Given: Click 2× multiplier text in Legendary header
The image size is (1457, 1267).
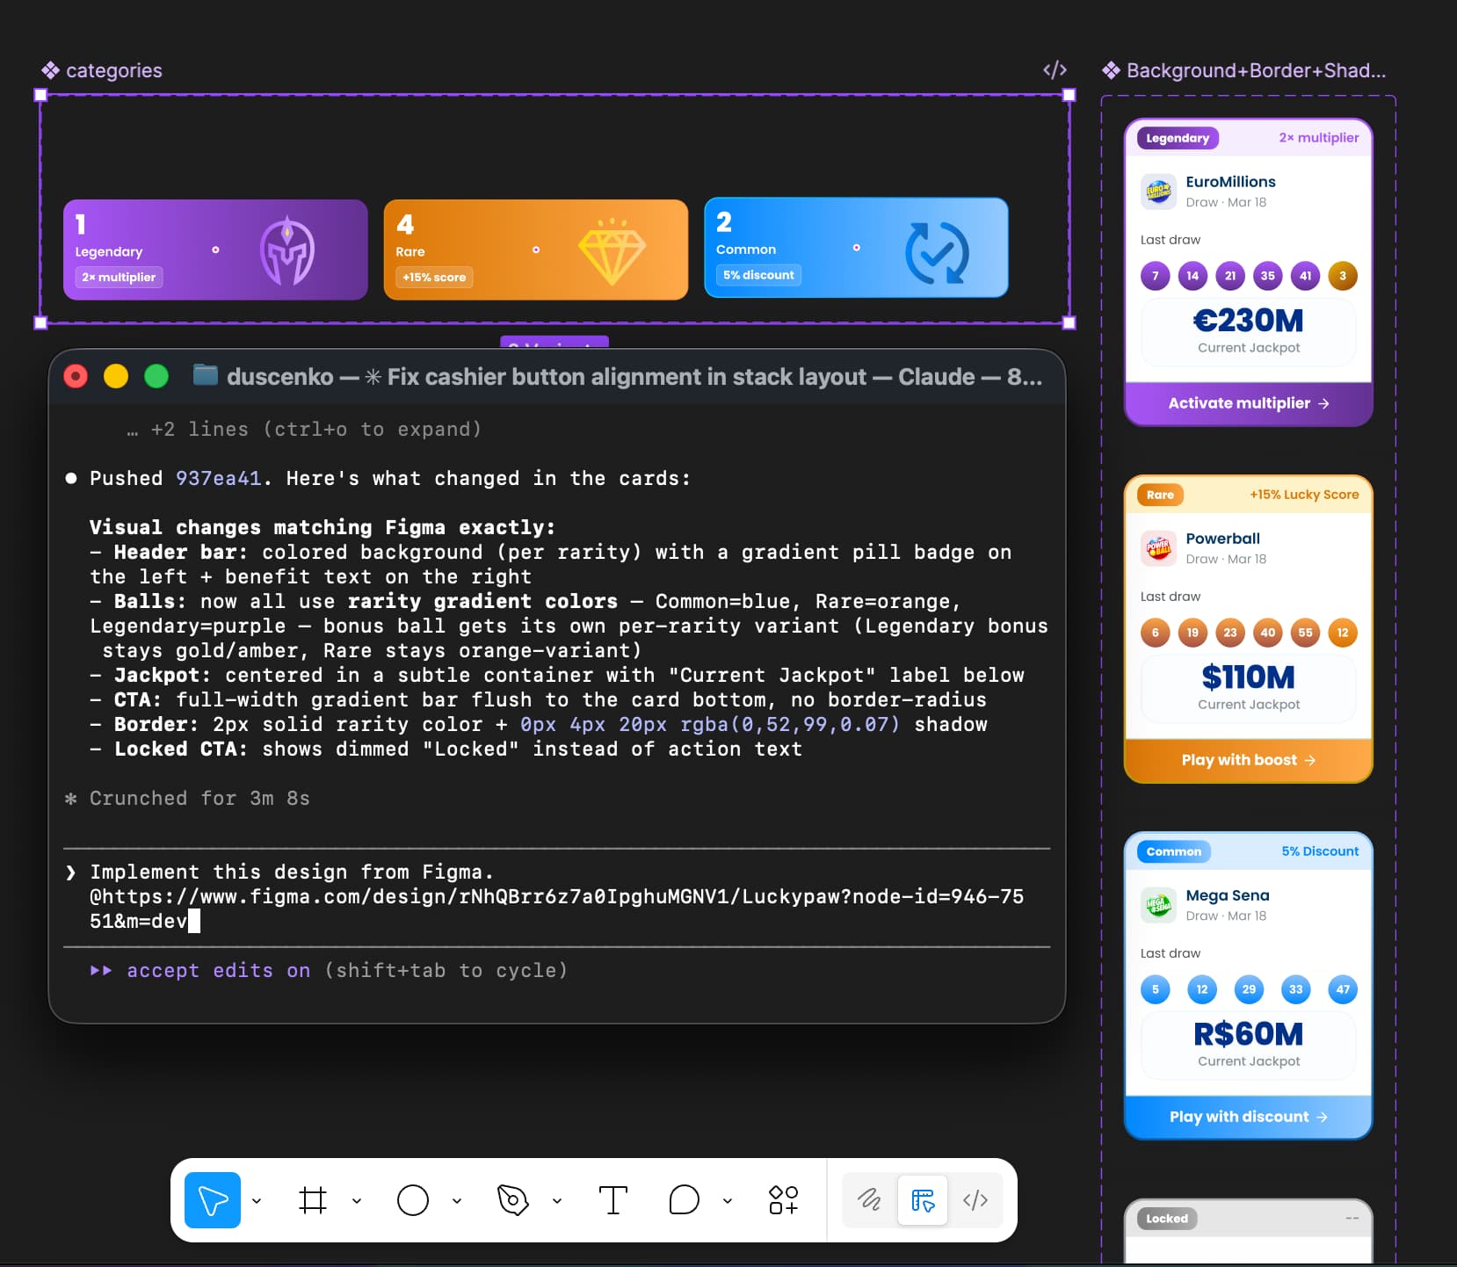Looking at the screenshot, I should point(1318,138).
